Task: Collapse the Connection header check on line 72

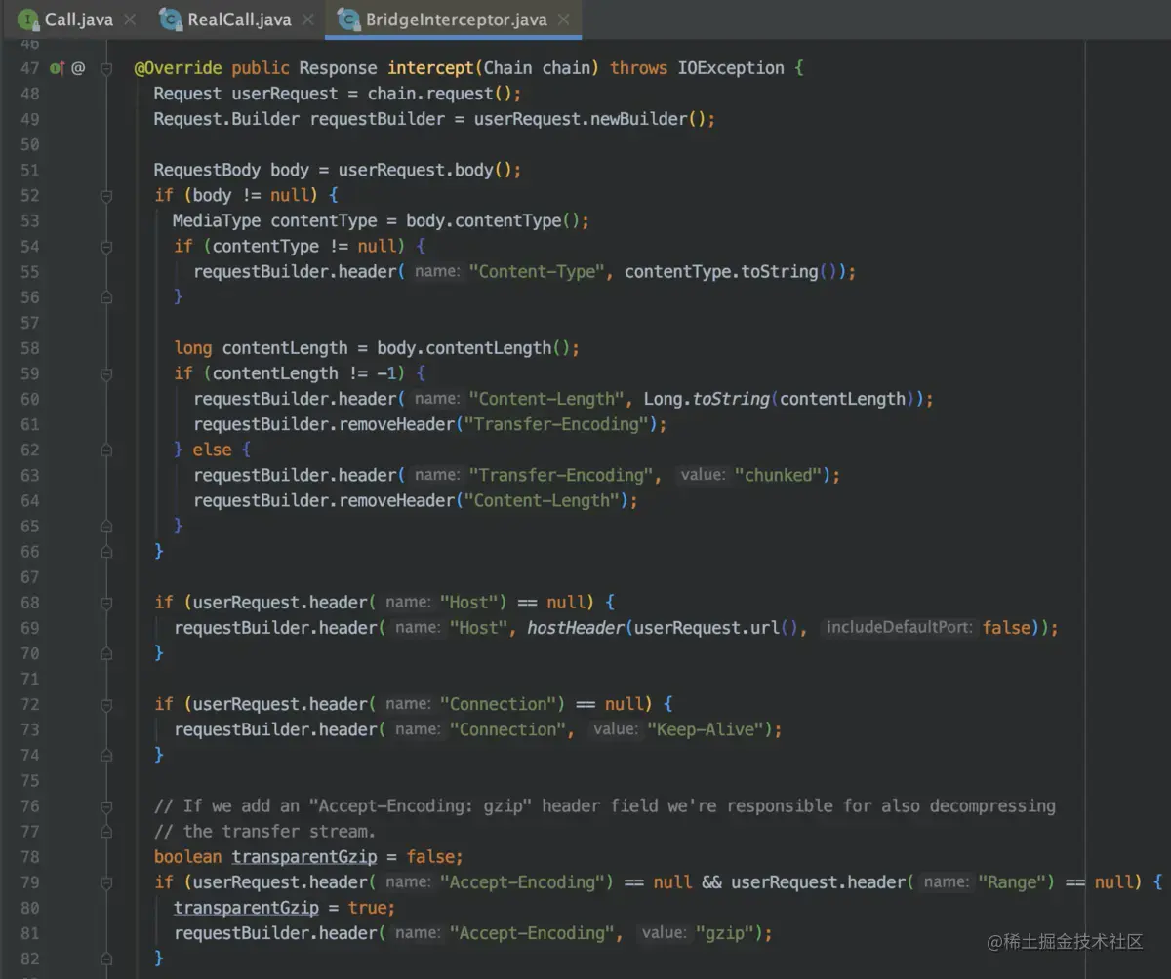Action: click(106, 704)
